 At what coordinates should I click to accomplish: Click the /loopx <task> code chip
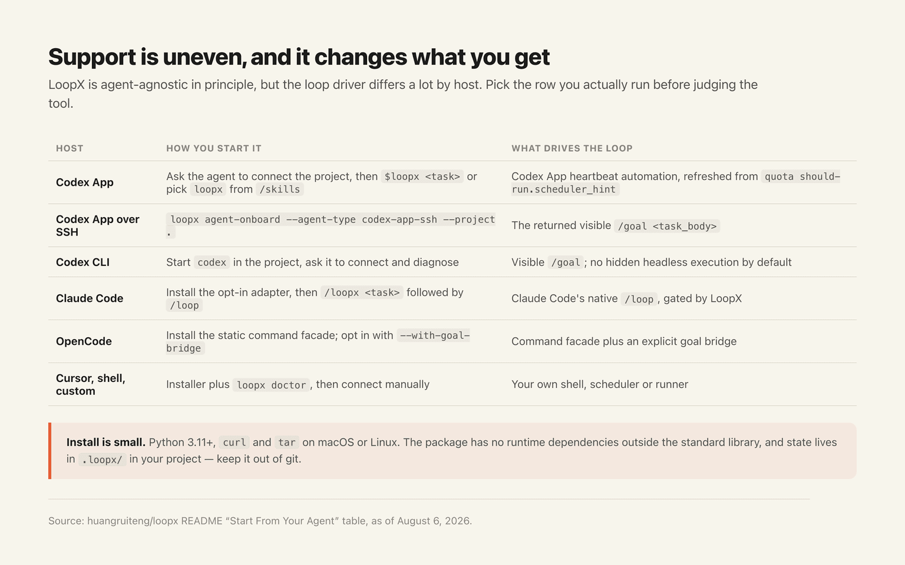[x=362, y=293]
